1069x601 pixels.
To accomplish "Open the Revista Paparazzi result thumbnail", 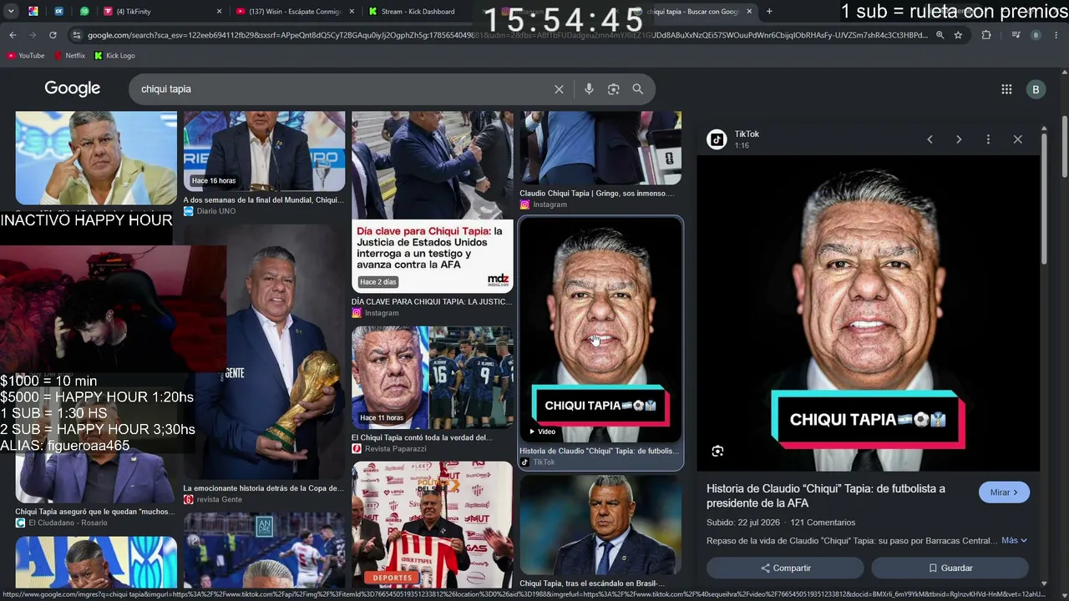I will [x=433, y=377].
